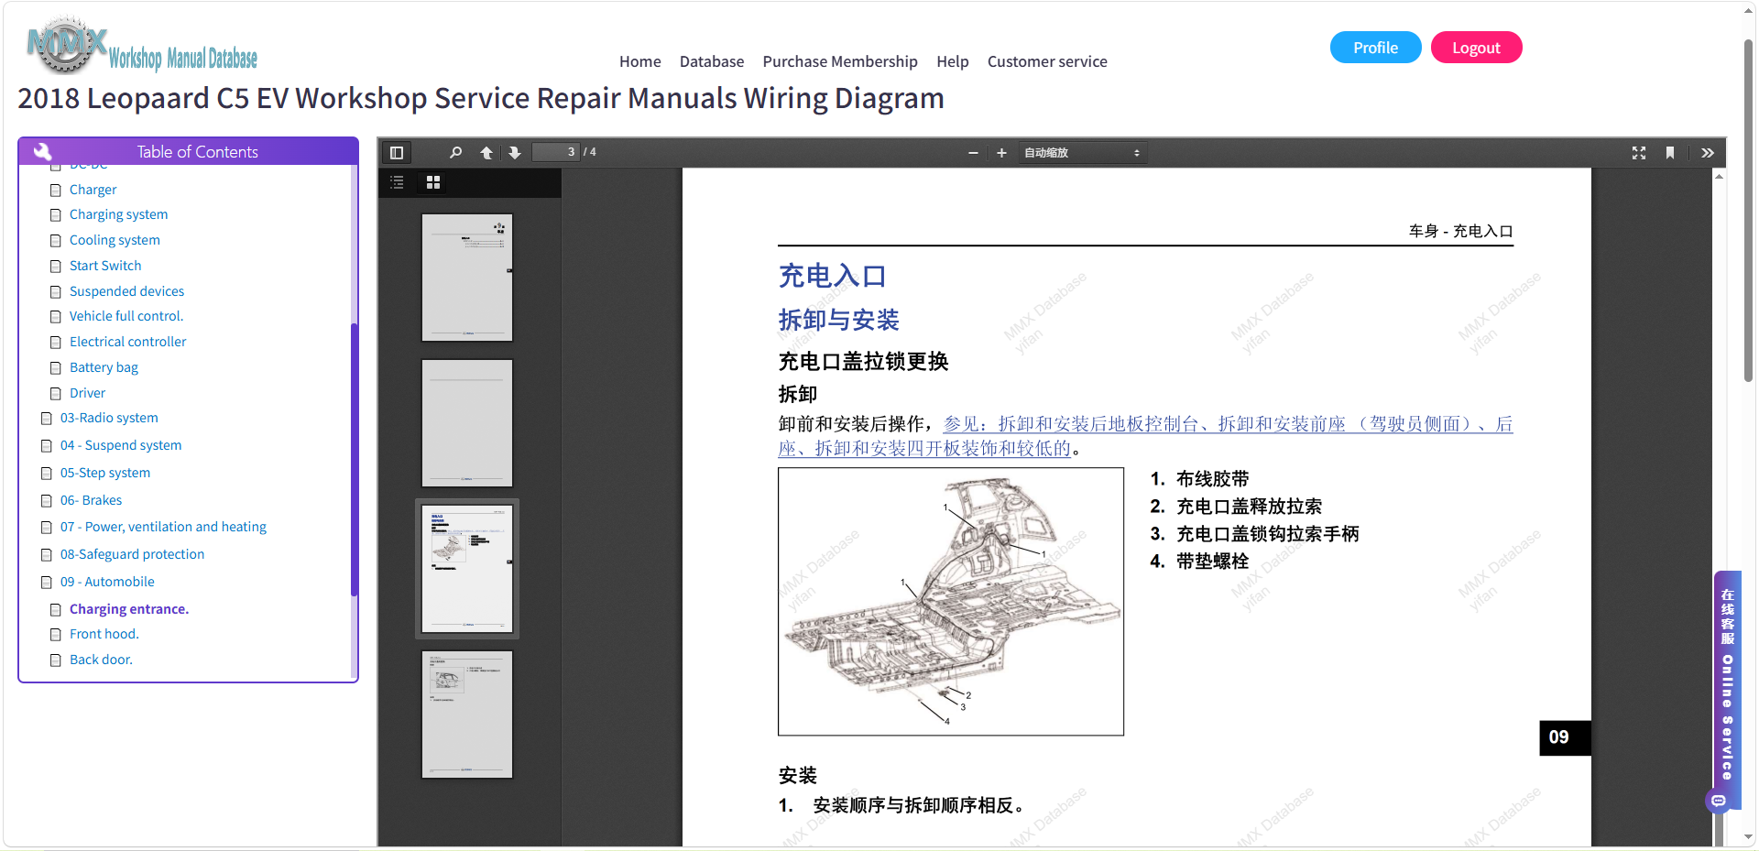This screenshot has height=851, width=1759.
Task: Expand the 08-Safeguard protection chapter
Action: [132, 554]
